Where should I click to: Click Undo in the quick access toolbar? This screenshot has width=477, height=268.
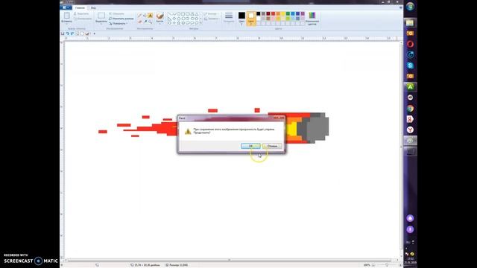(x=68, y=33)
